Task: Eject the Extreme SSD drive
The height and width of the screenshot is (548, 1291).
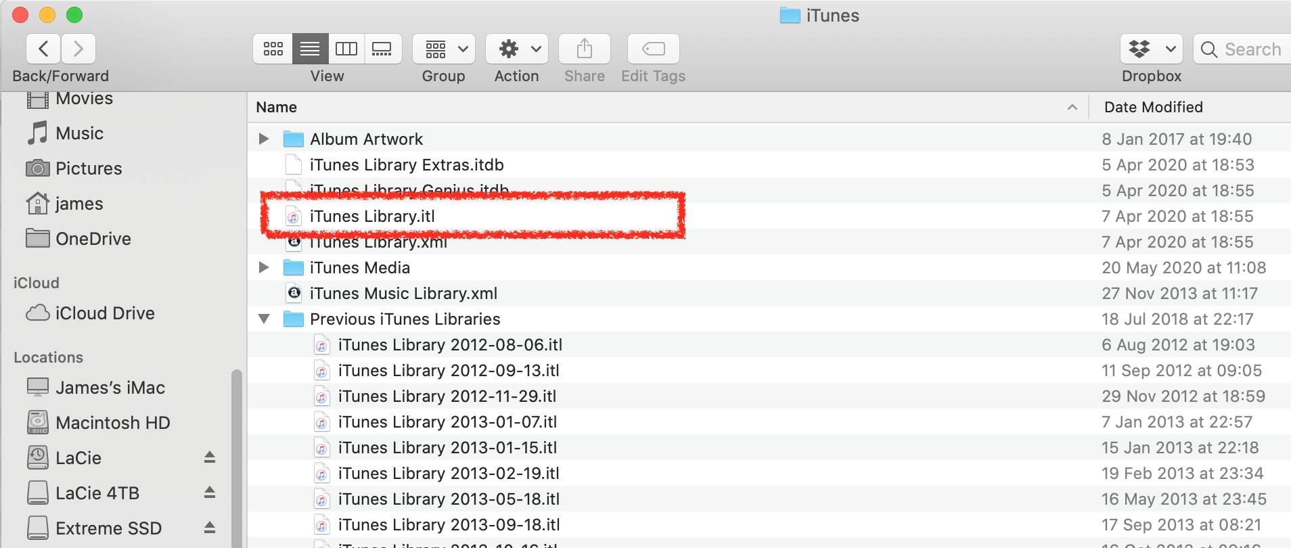Action: (210, 528)
